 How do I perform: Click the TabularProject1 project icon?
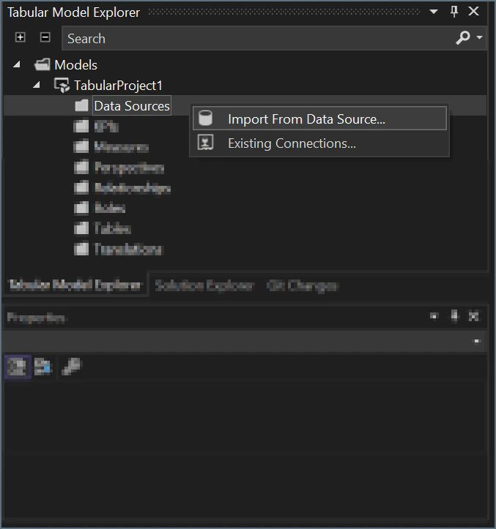coord(62,85)
